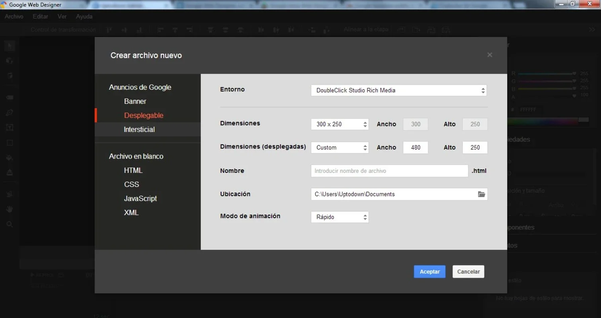
Task: Click the Cancelar button
Action: coord(468,271)
